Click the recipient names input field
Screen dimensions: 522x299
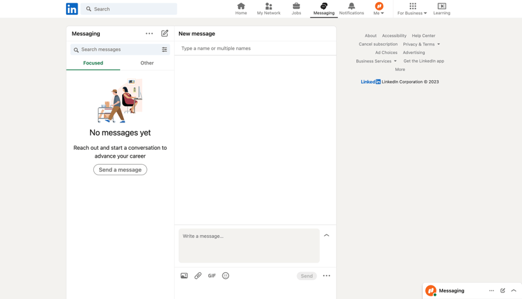[255, 48]
